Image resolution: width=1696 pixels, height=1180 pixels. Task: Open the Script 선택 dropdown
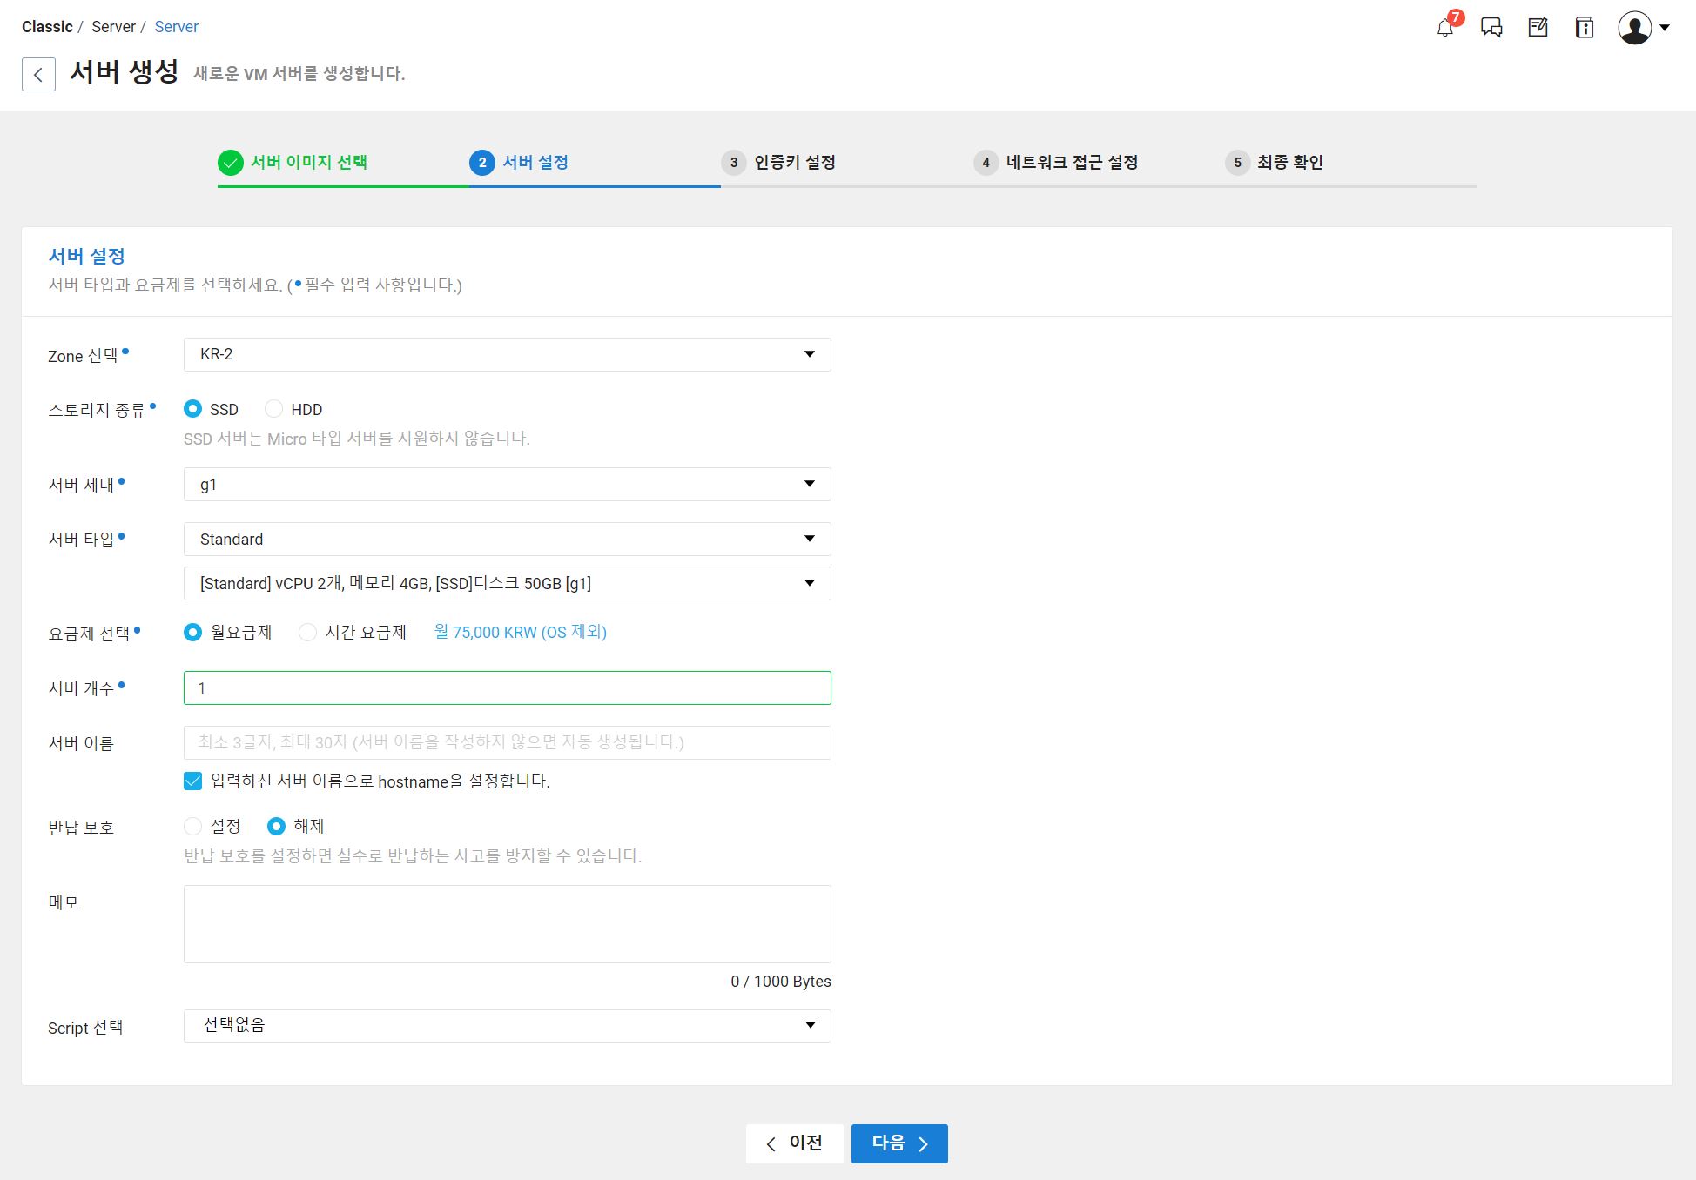coord(507,1026)
